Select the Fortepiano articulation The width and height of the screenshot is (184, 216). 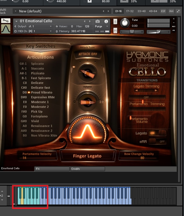(x=39, y=116)
